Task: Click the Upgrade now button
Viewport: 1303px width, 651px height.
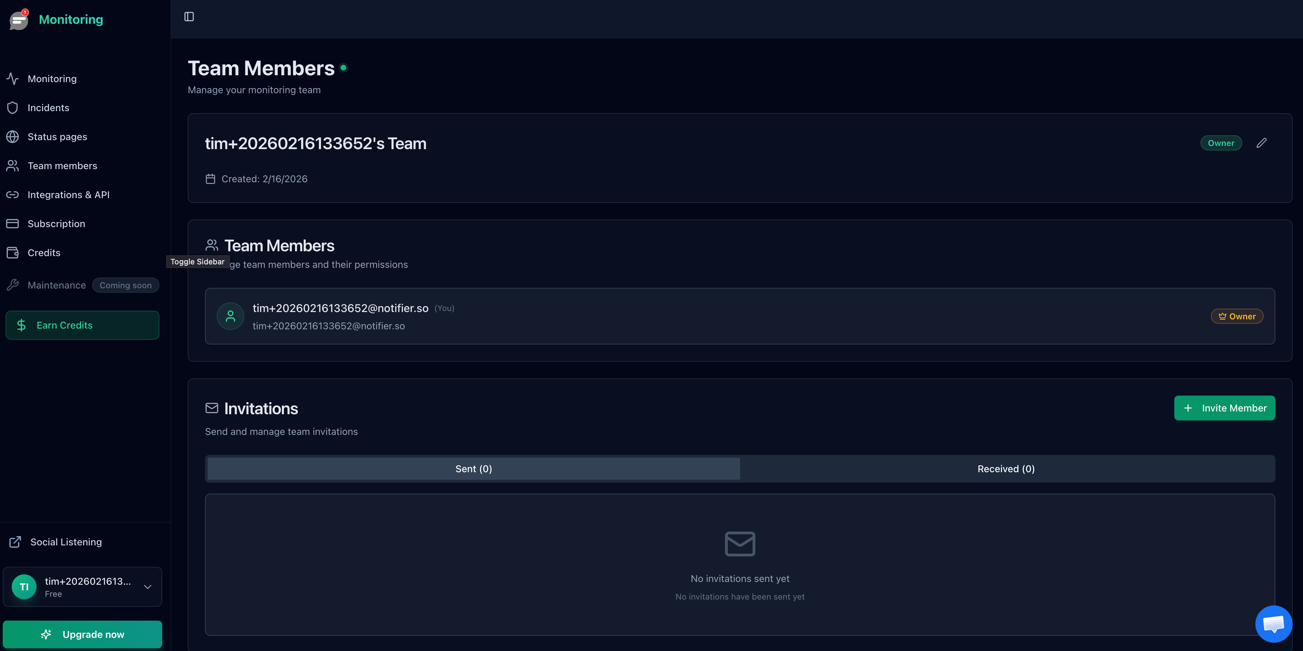Action: 82,634
